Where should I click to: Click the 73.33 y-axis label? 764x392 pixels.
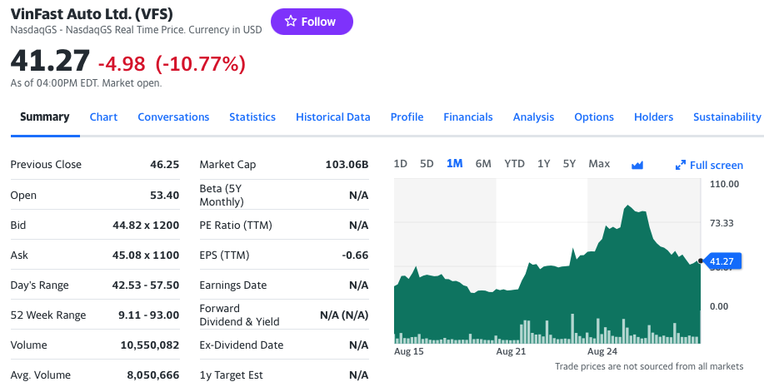pos(722,223)
